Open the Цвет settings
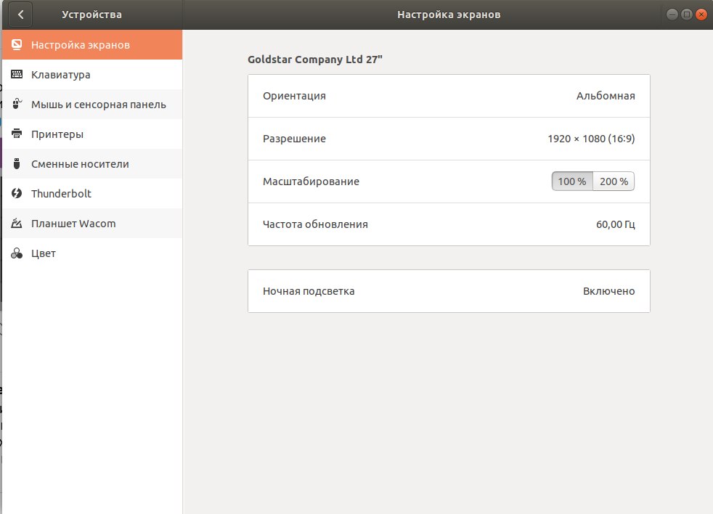 92,253
